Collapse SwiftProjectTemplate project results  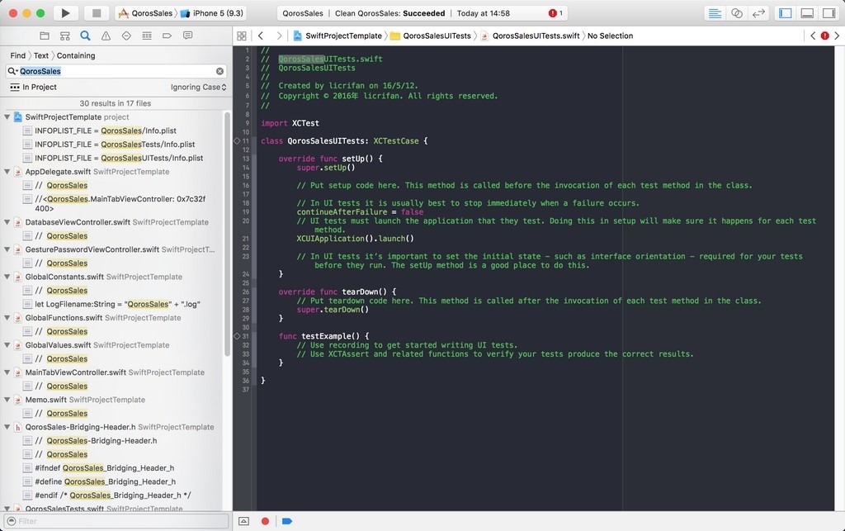tap(7, 117)
